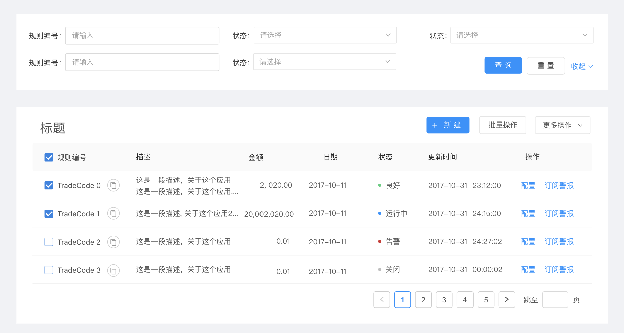Copy the TradeCode 2 rule number
Image resolution: width=624 pixels, height=333 pixels.
[113, 242]
